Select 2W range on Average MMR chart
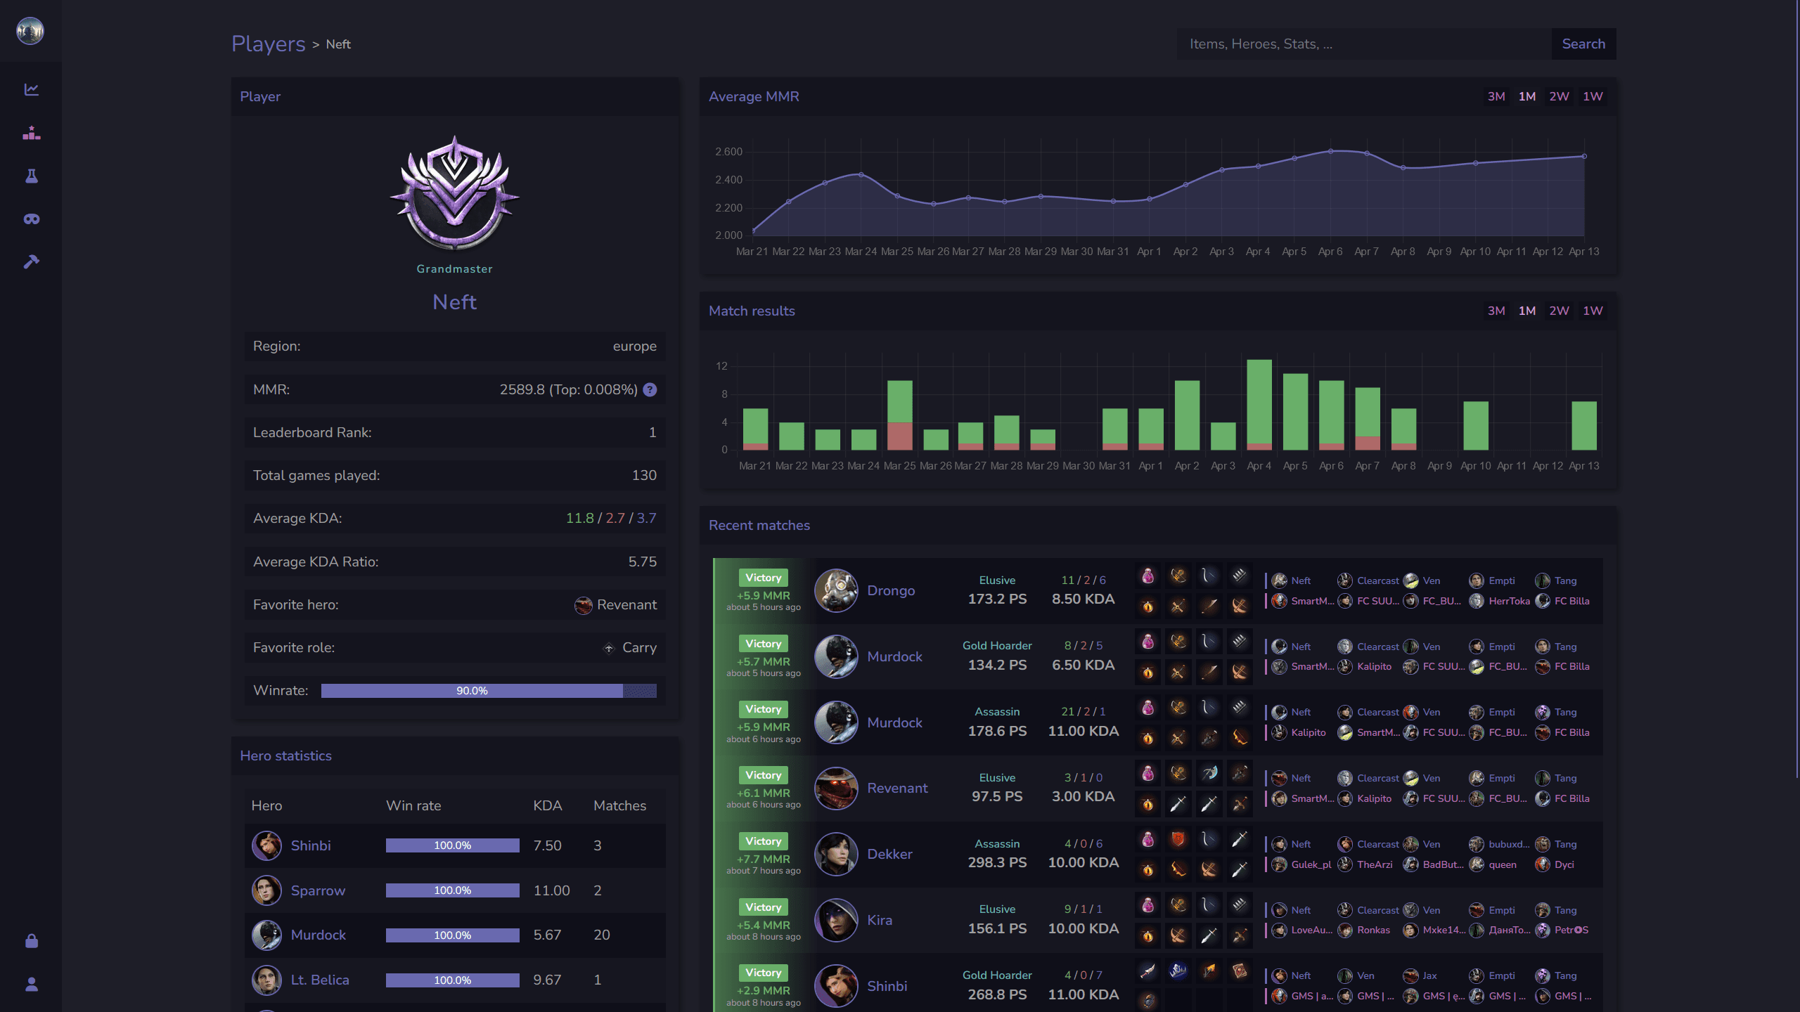The height and width of the screenshot is (1012, 1800). pos(1559,96)
